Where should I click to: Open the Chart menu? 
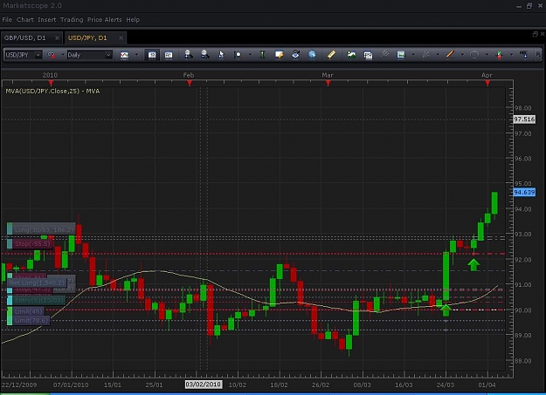click(x=25, y=20)
